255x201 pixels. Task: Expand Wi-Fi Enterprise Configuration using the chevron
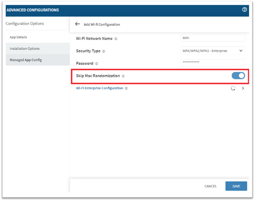243,88
